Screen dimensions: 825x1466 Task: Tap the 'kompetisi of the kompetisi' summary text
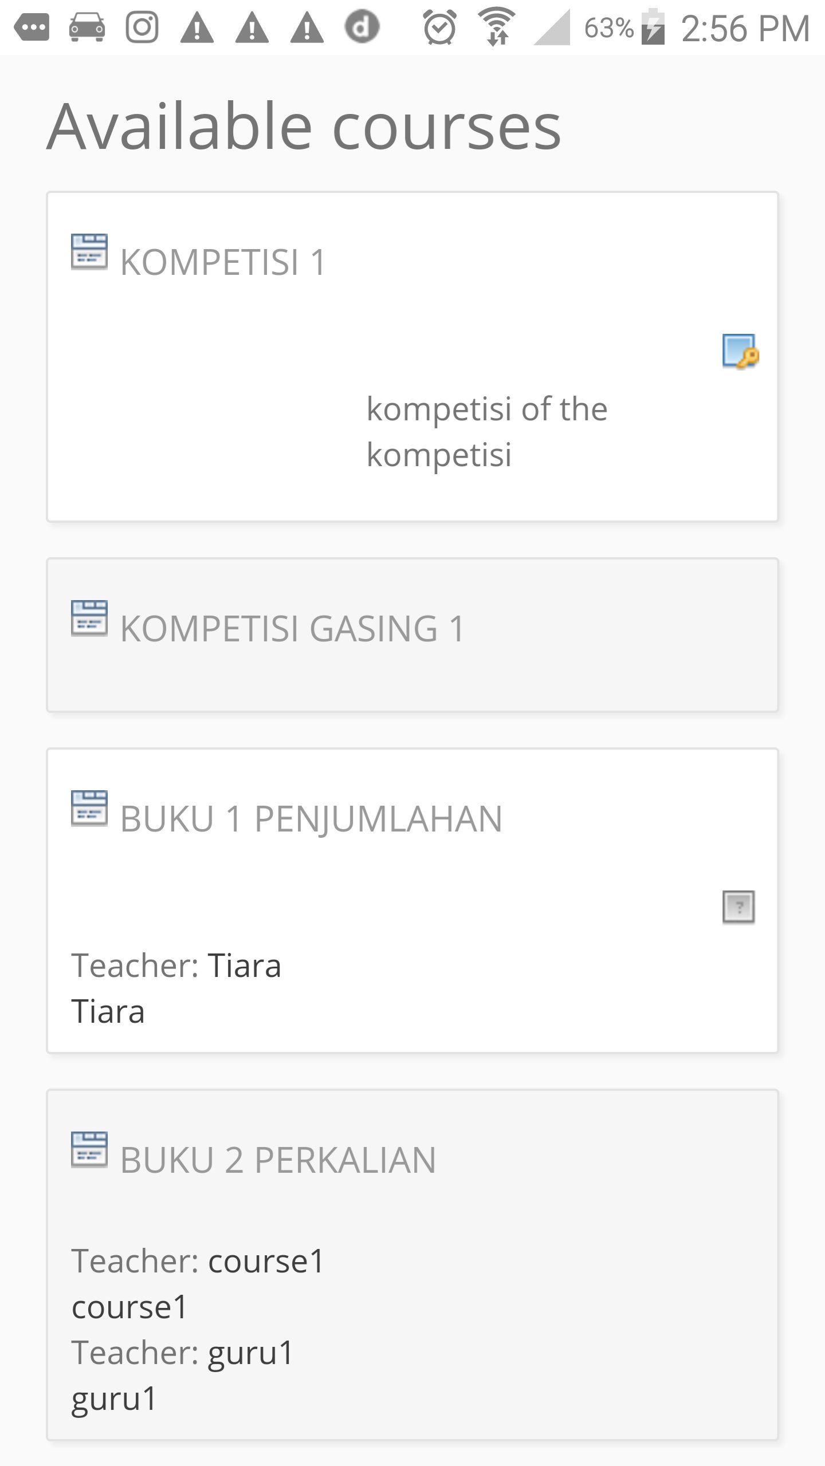click(x=486, y=432)
